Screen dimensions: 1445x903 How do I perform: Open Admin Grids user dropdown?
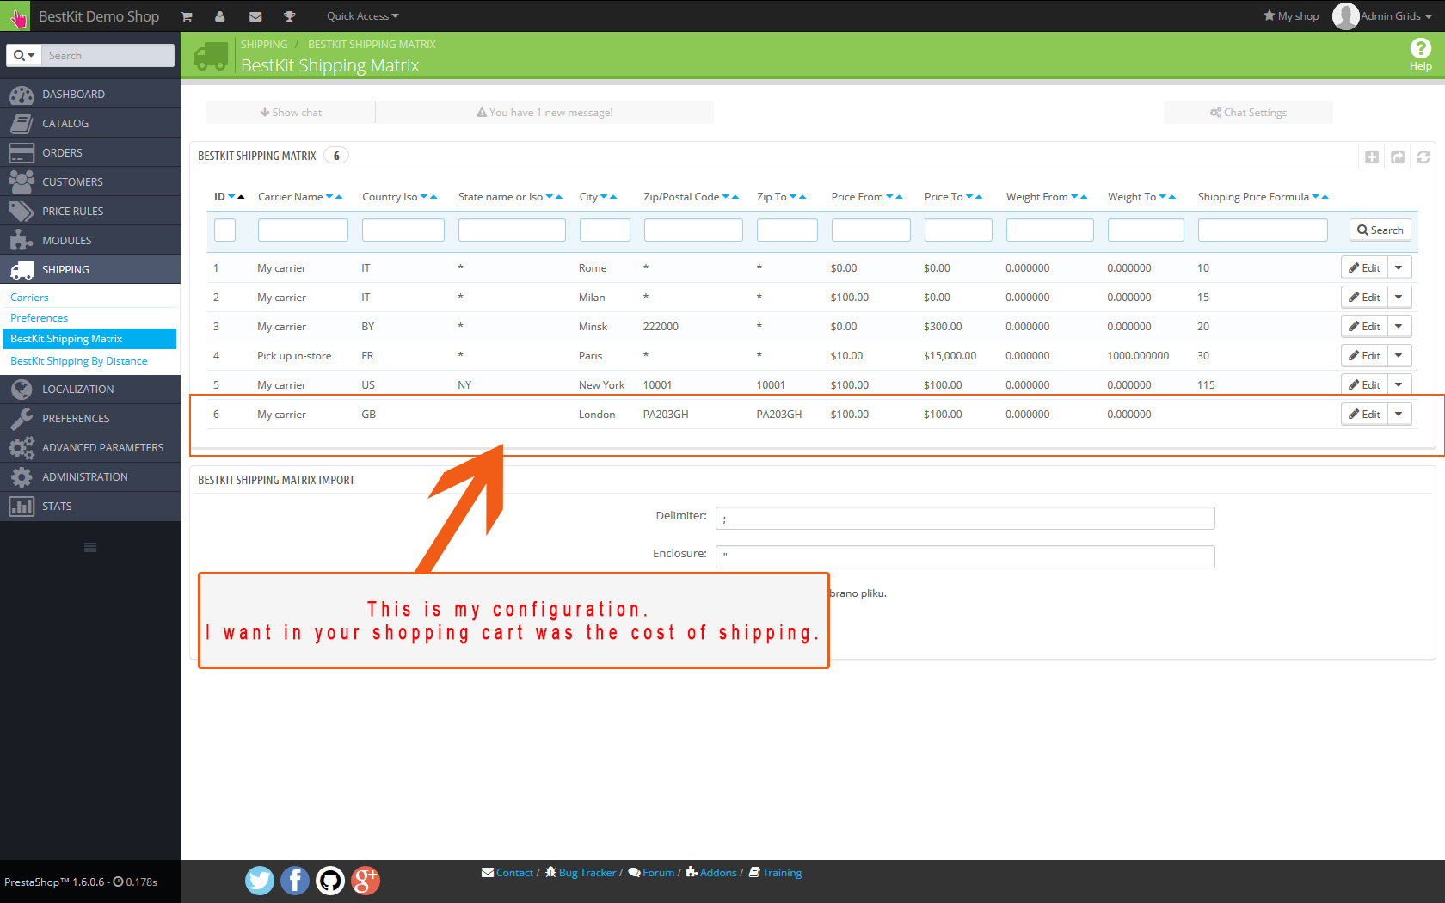[1396, 16]
